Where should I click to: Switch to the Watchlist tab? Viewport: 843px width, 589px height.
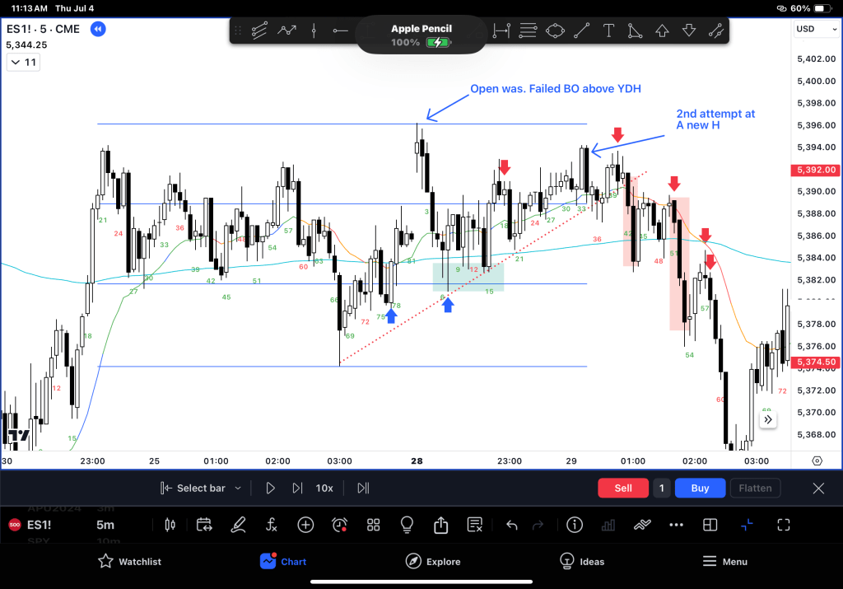pos(129,562)
